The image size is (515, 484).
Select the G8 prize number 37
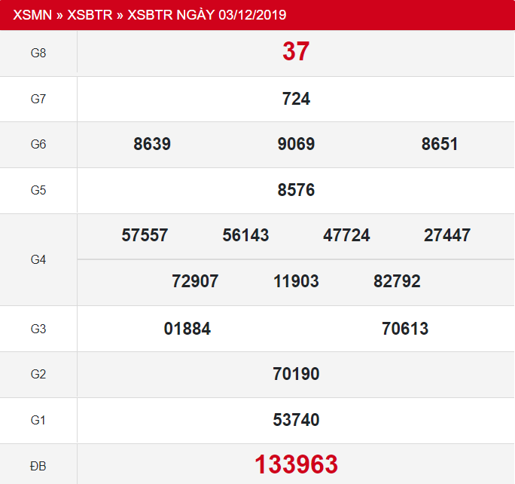click(296, 51)
